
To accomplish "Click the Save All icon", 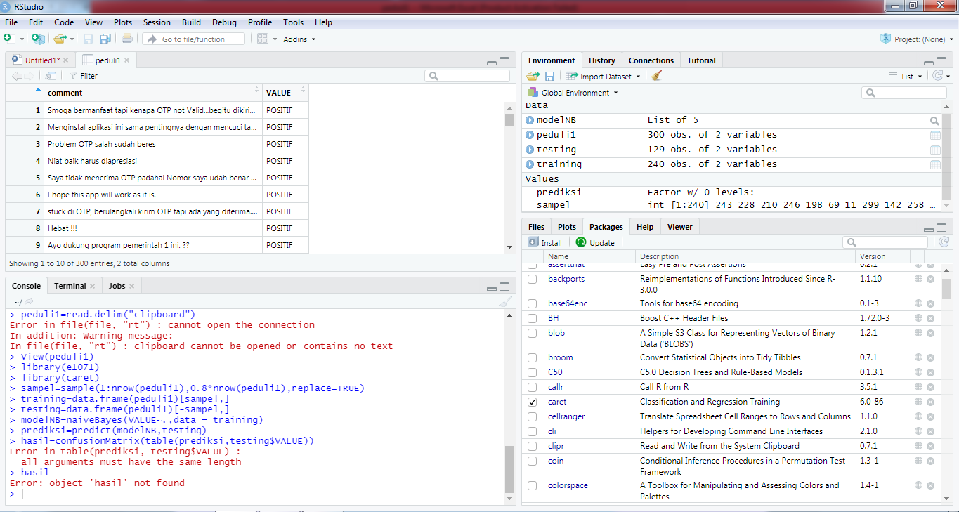I will coord(105,39).
